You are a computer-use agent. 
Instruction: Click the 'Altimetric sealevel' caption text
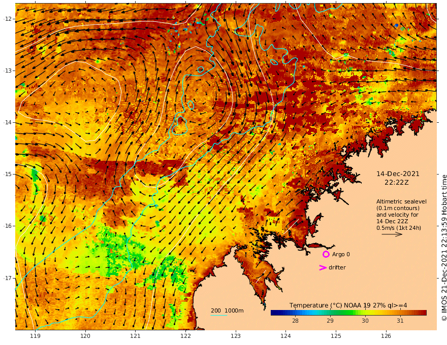tap(401, 201)
